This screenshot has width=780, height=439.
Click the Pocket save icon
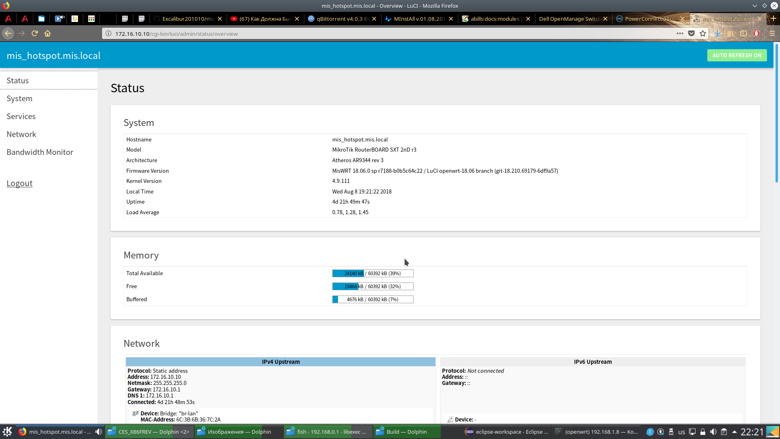point(691,34)
